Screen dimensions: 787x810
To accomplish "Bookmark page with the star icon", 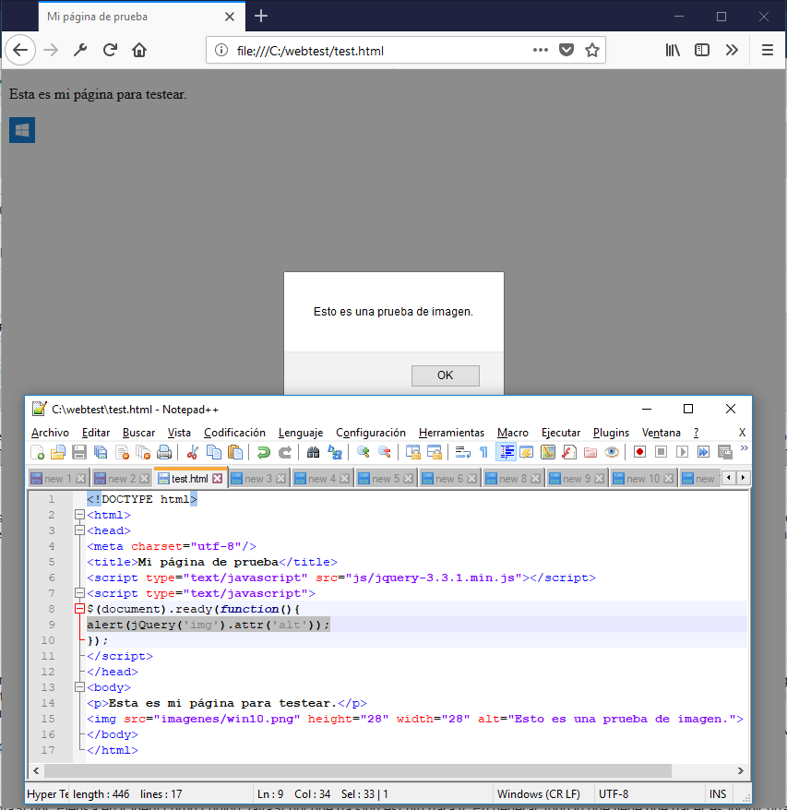I will (591, 50).
